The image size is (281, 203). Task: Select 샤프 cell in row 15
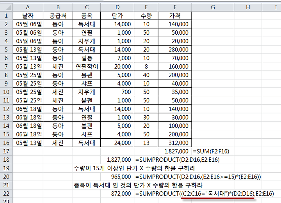click(87, 134)
